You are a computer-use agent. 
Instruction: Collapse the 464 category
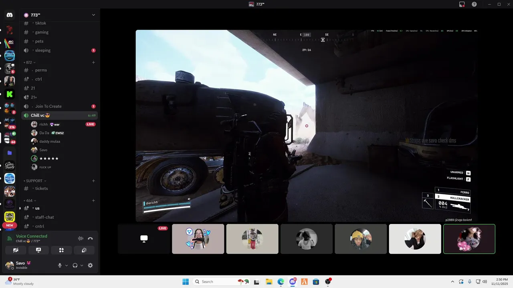[30, 200]
